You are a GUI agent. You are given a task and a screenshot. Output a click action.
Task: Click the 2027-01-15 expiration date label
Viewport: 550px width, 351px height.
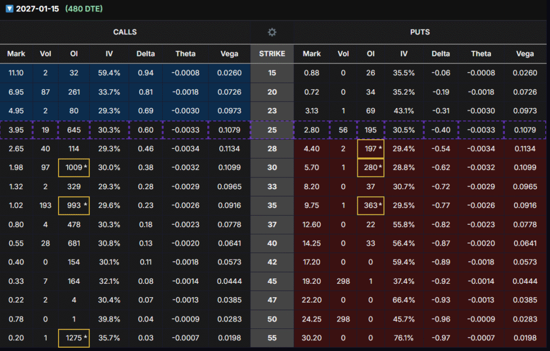pos(38,9)
